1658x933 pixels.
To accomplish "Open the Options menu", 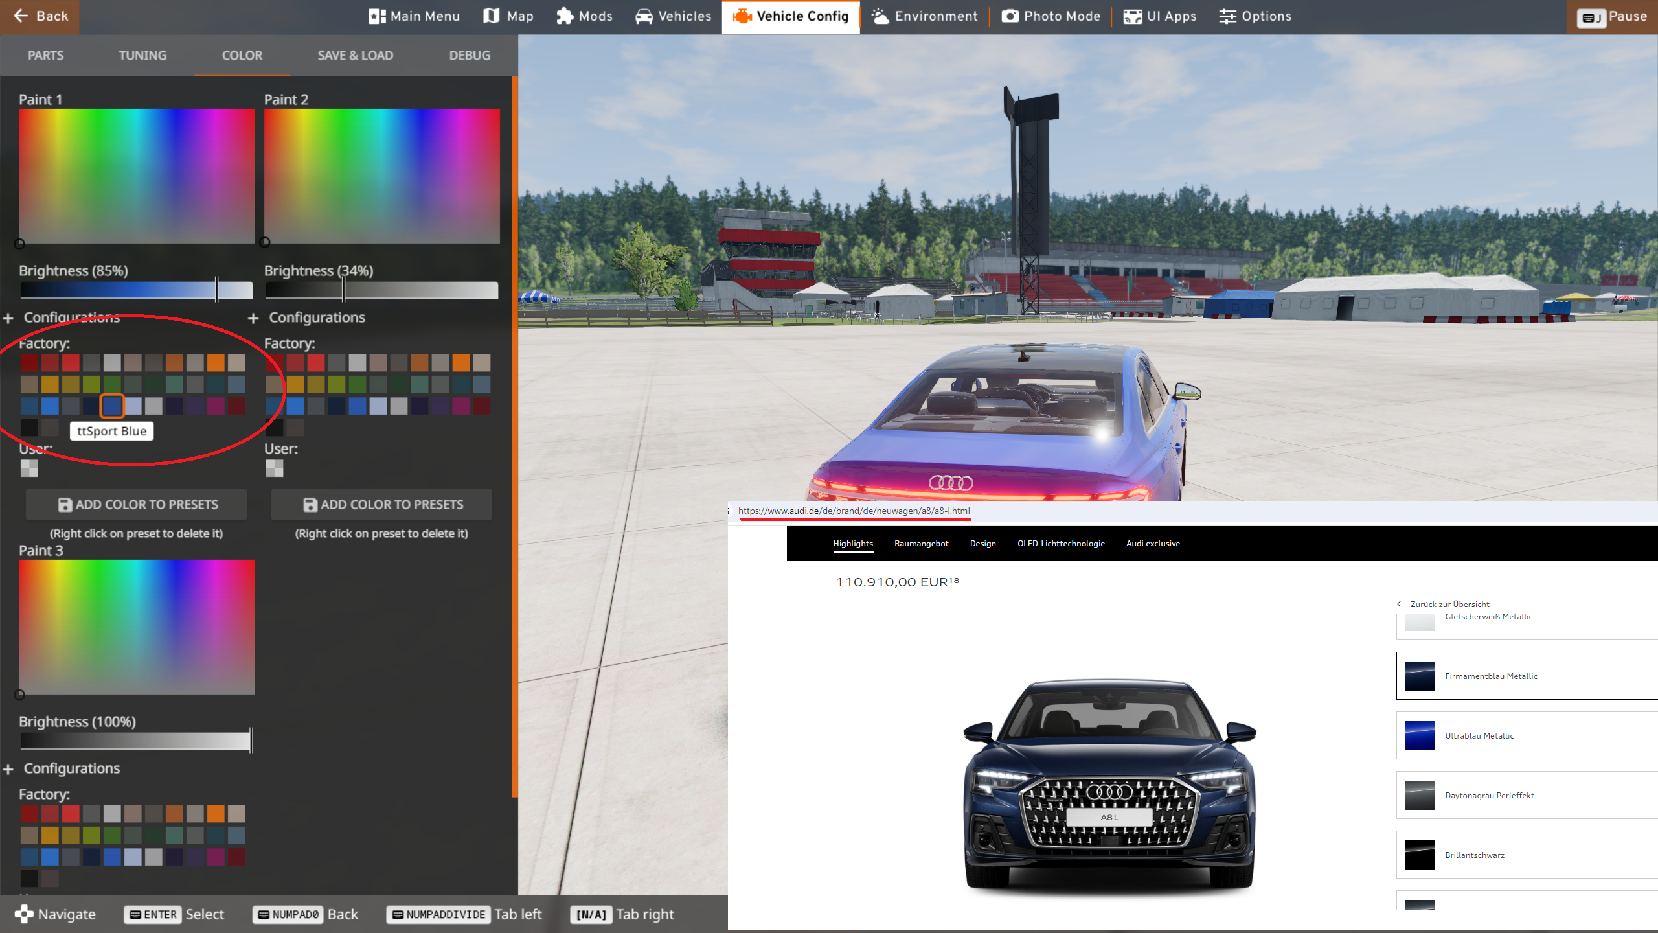I will click(x=1255, y=16).
